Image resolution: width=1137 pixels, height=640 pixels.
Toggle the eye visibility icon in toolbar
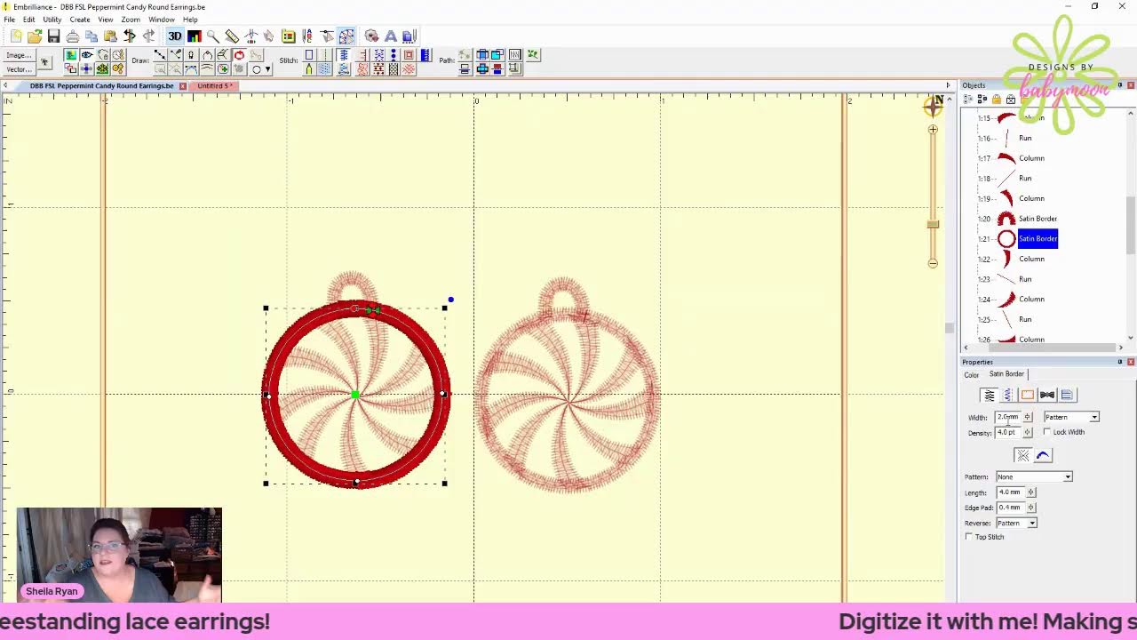86,55
